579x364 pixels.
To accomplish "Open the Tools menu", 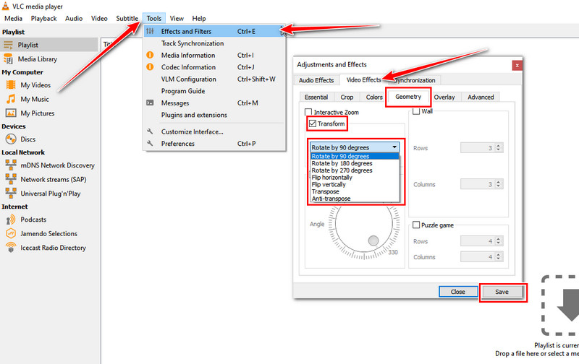I will coord(154,19).
